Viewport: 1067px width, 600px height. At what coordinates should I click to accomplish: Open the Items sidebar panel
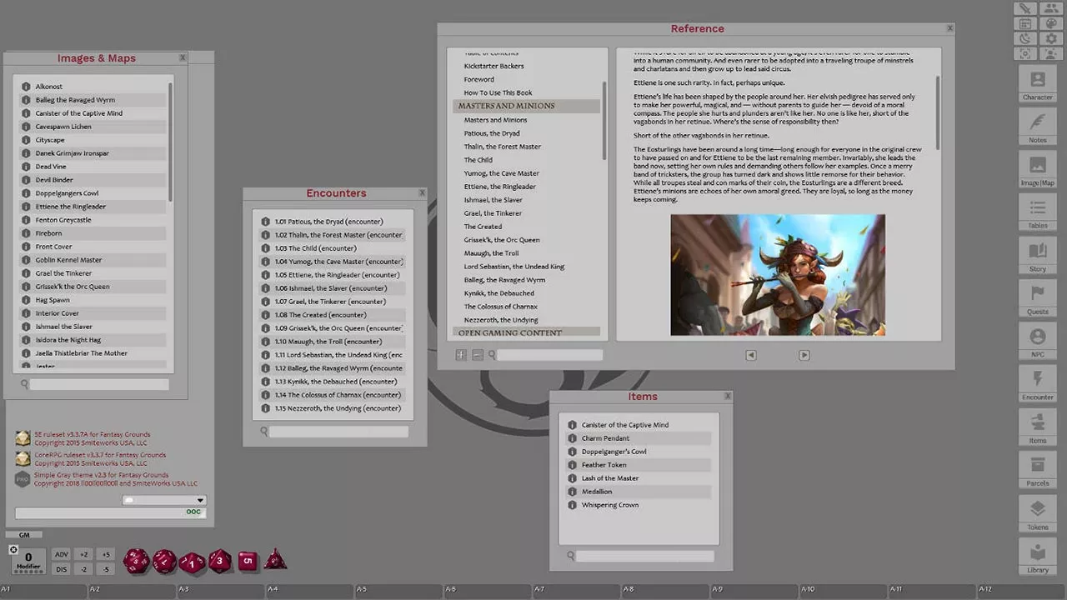pos(1038,427)
